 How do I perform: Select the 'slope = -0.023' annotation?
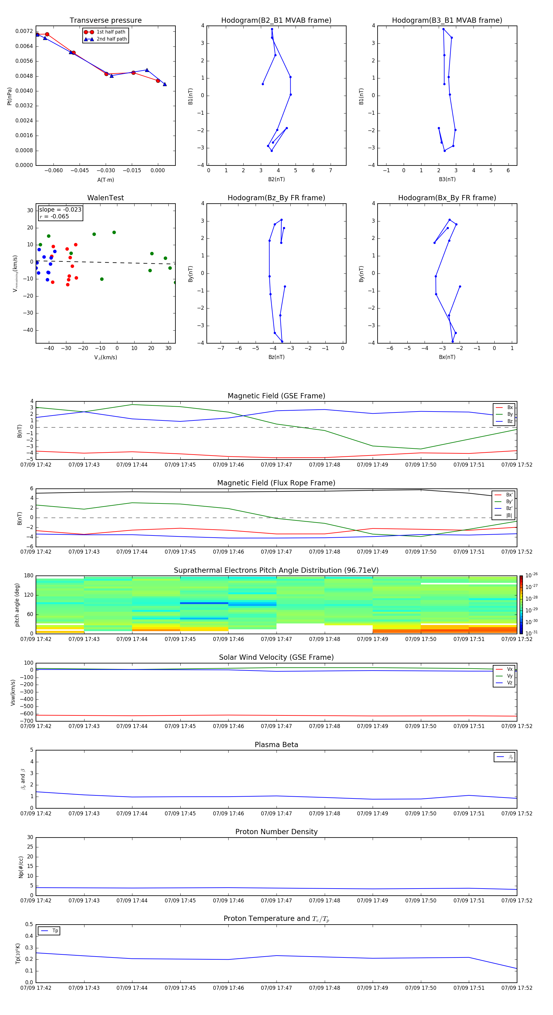[60, 210]
